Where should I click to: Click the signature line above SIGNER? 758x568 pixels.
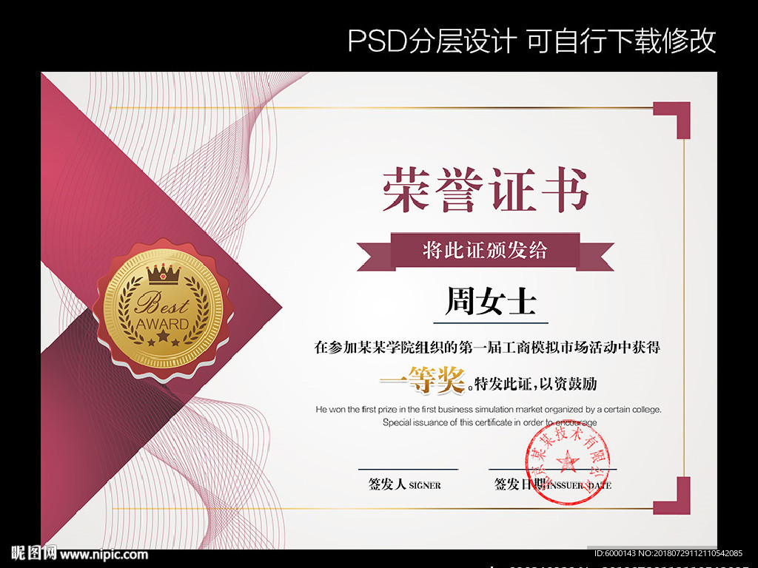click(x=408, y=469)
